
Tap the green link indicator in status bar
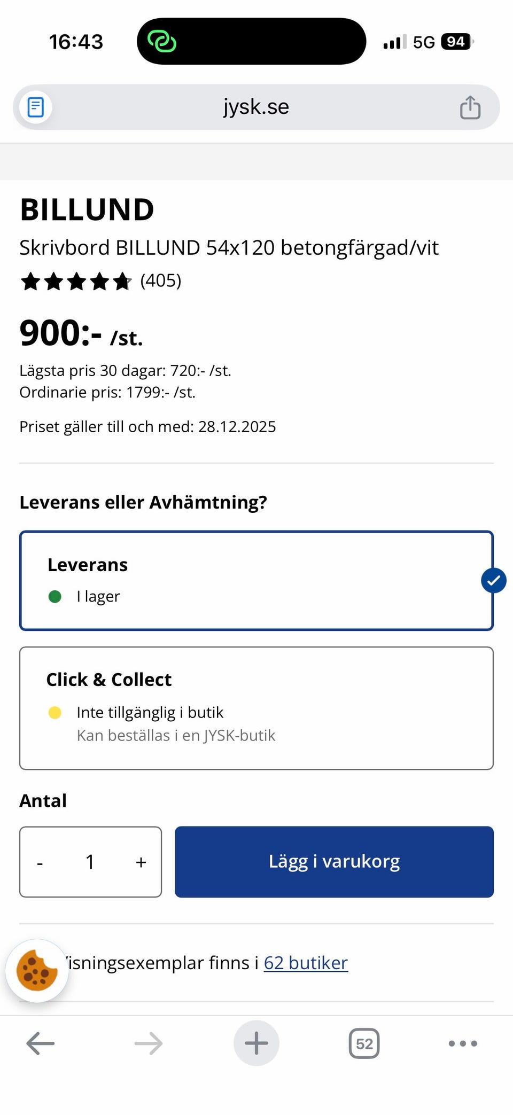click(x=161, y=41)
